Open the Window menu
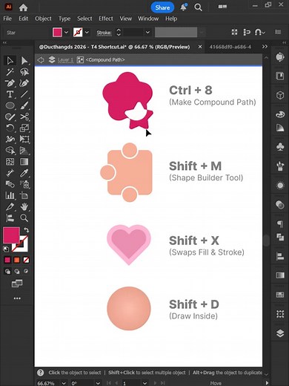This screenshot has width=289, height=386. coord(148,19)
